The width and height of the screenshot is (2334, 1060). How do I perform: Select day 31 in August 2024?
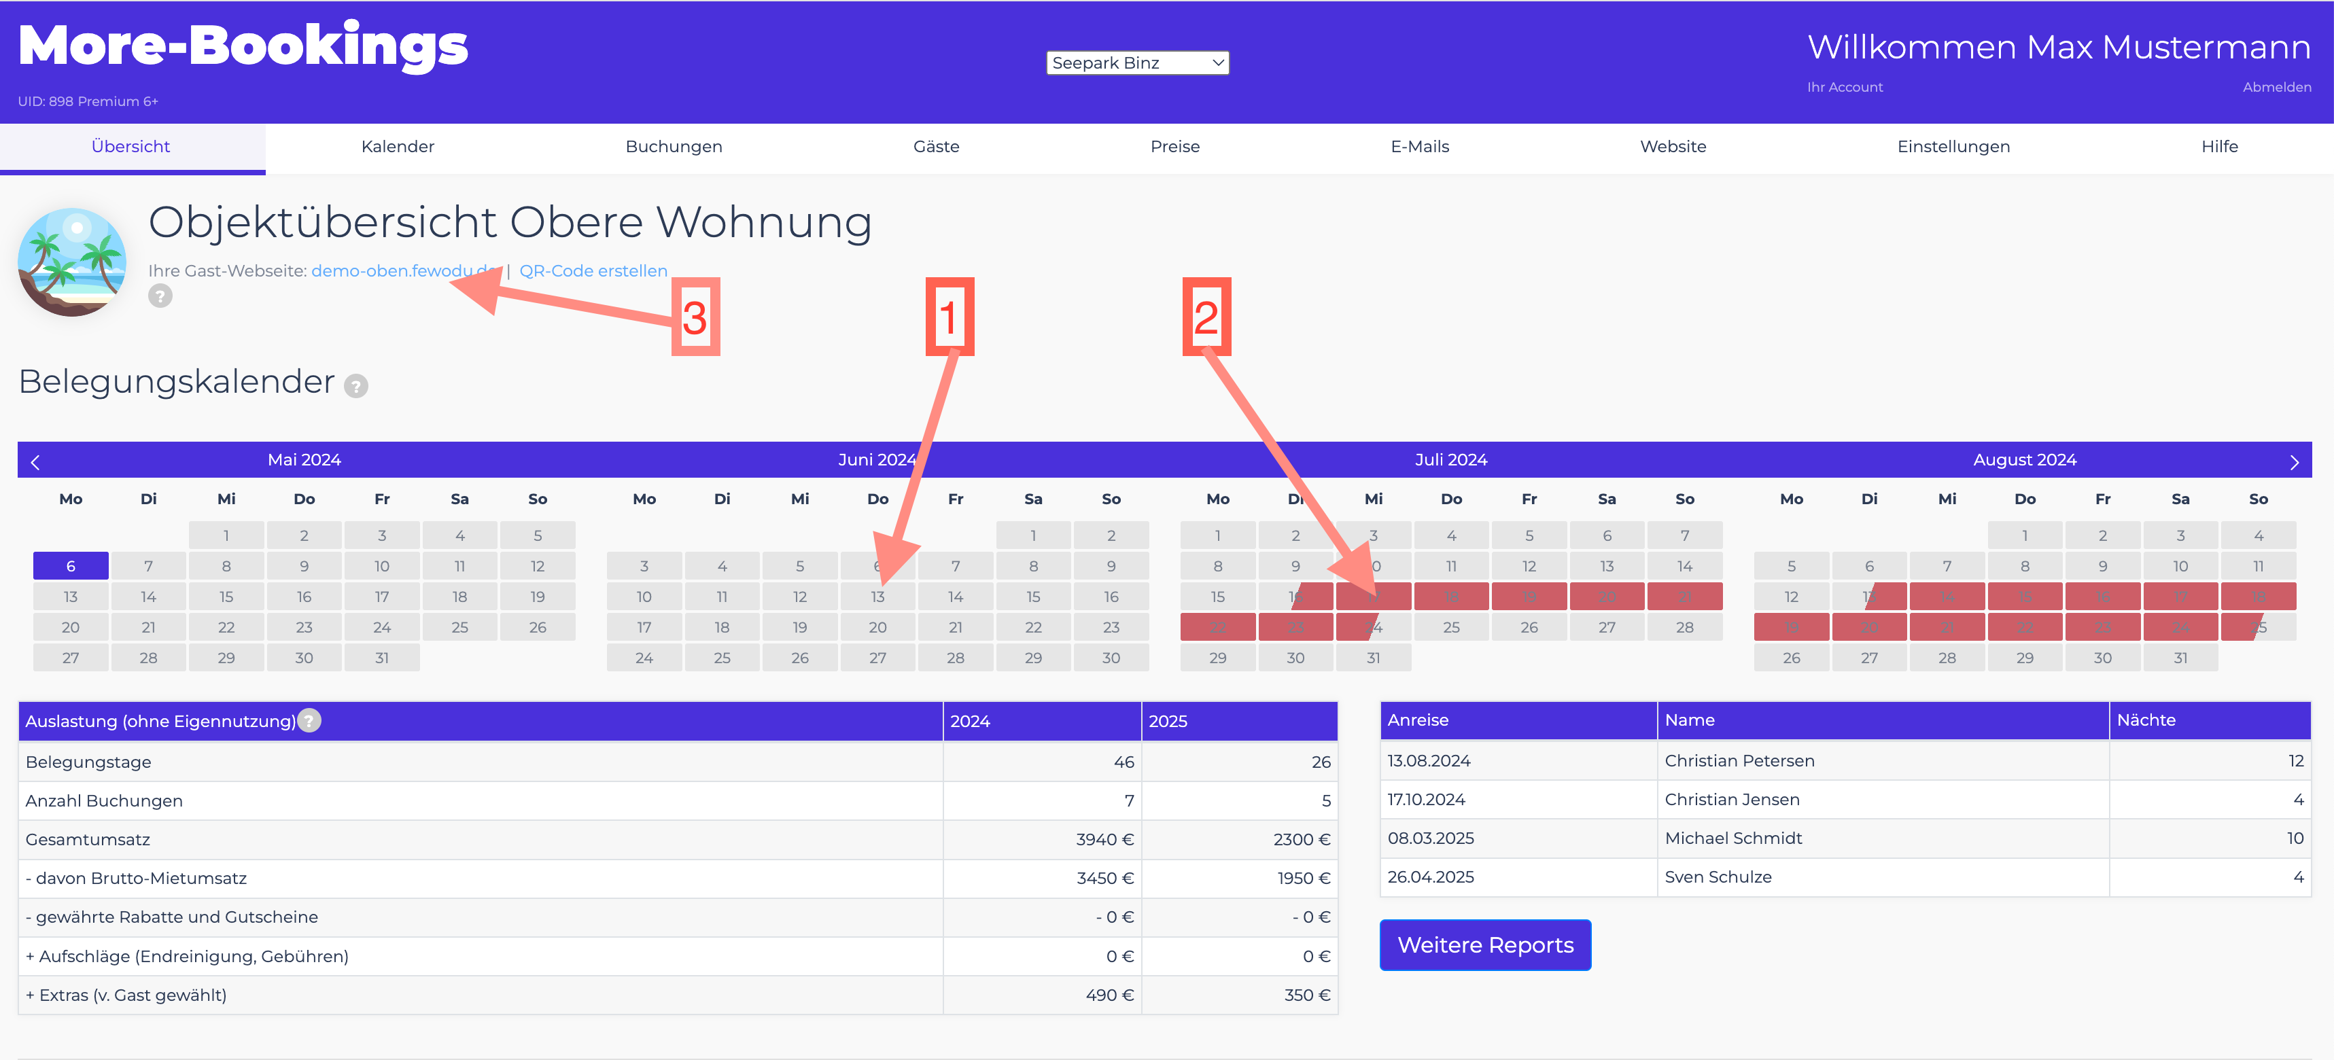point(2180,658)
